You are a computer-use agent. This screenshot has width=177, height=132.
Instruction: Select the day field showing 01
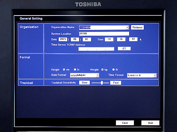87,39
